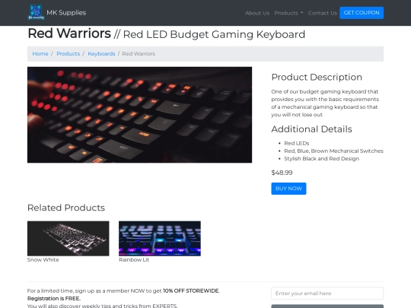Go to About Us page
The height and width of the screenshot is (308, 411).
(x=257, y=13)
